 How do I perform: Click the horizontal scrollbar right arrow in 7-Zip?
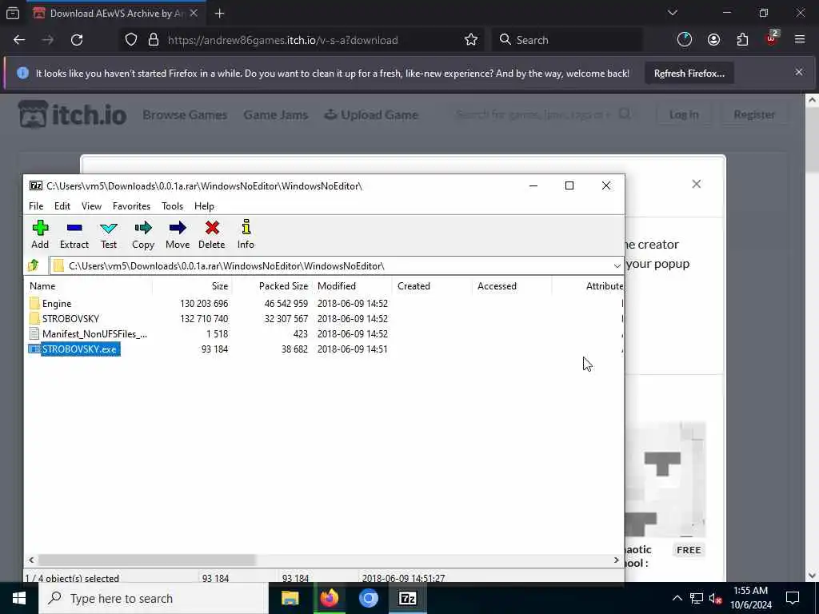[x=617, y=560]
